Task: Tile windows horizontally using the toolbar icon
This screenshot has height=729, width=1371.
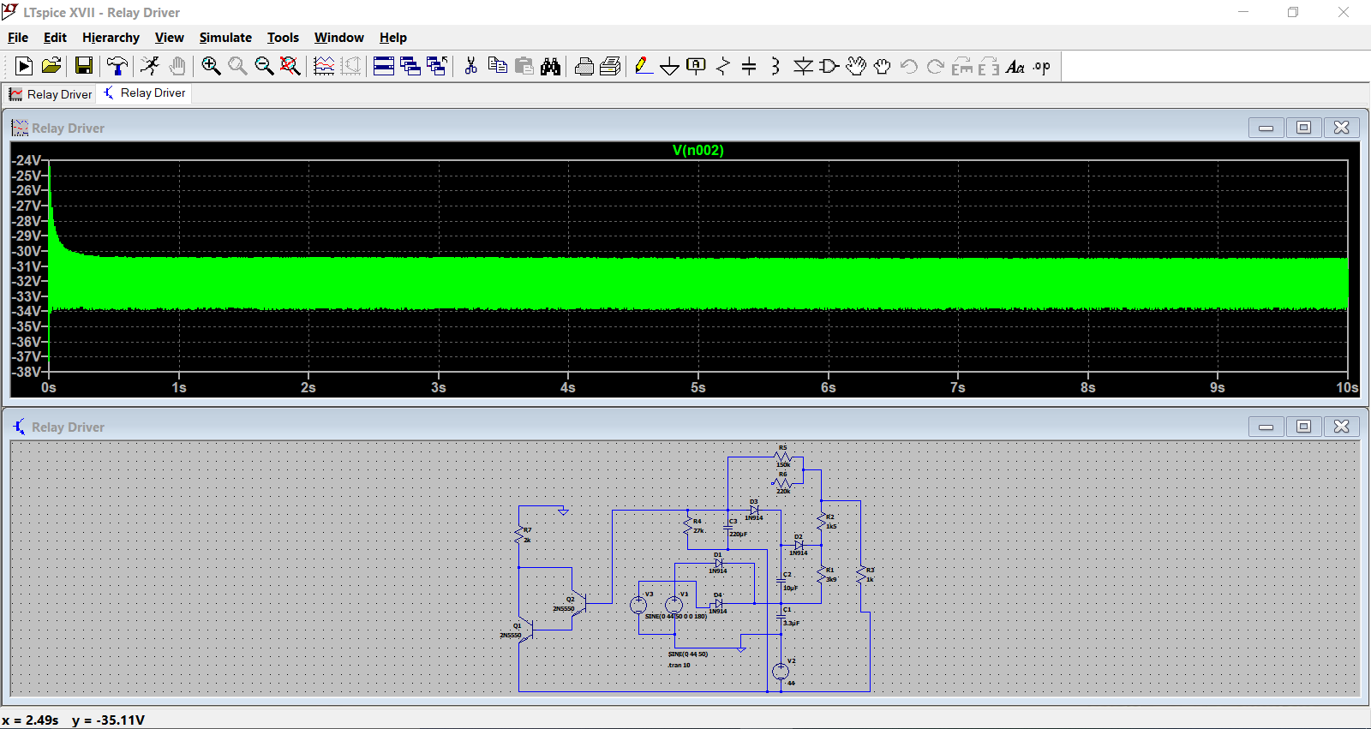Action: coord(384,66)
